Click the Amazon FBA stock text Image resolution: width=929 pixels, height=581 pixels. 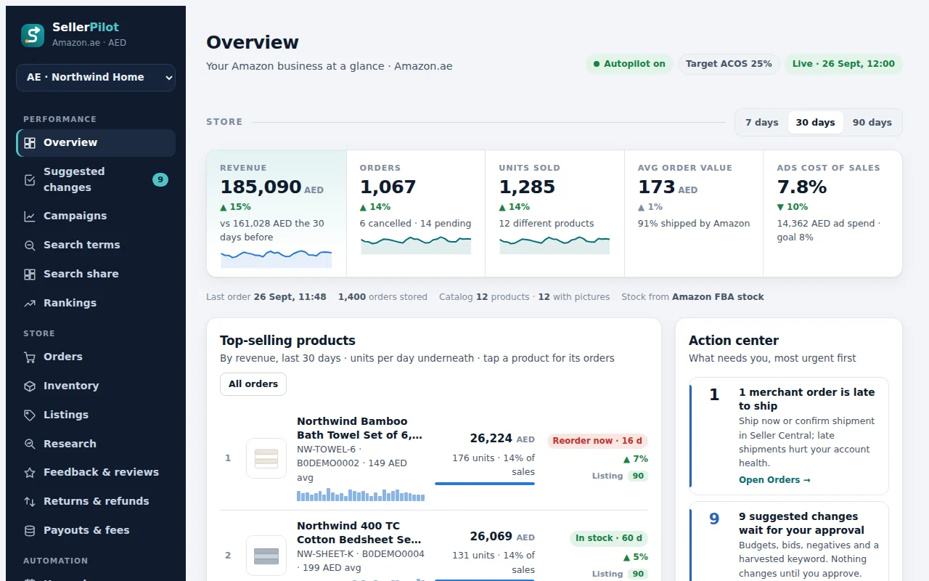click(x=718, y=297)
